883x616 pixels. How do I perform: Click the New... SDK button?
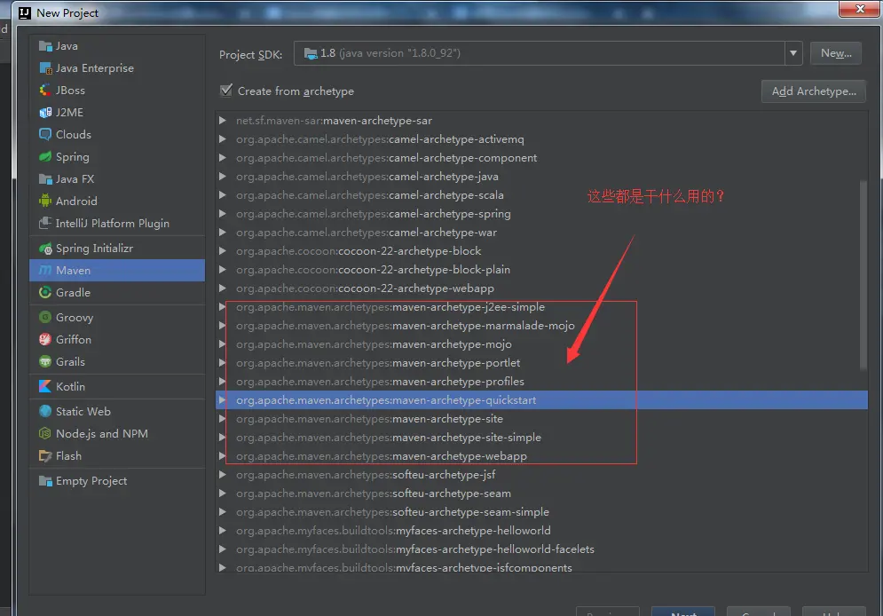coord(836,53)
